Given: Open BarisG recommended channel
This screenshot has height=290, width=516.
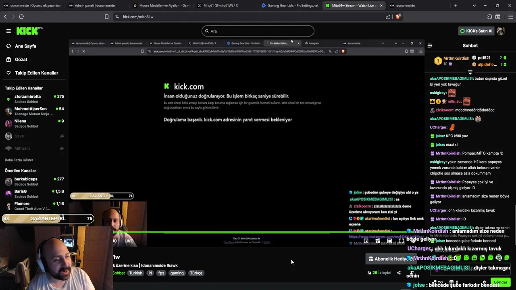Looking at the screenshot, I should click(x=34, y=194).
